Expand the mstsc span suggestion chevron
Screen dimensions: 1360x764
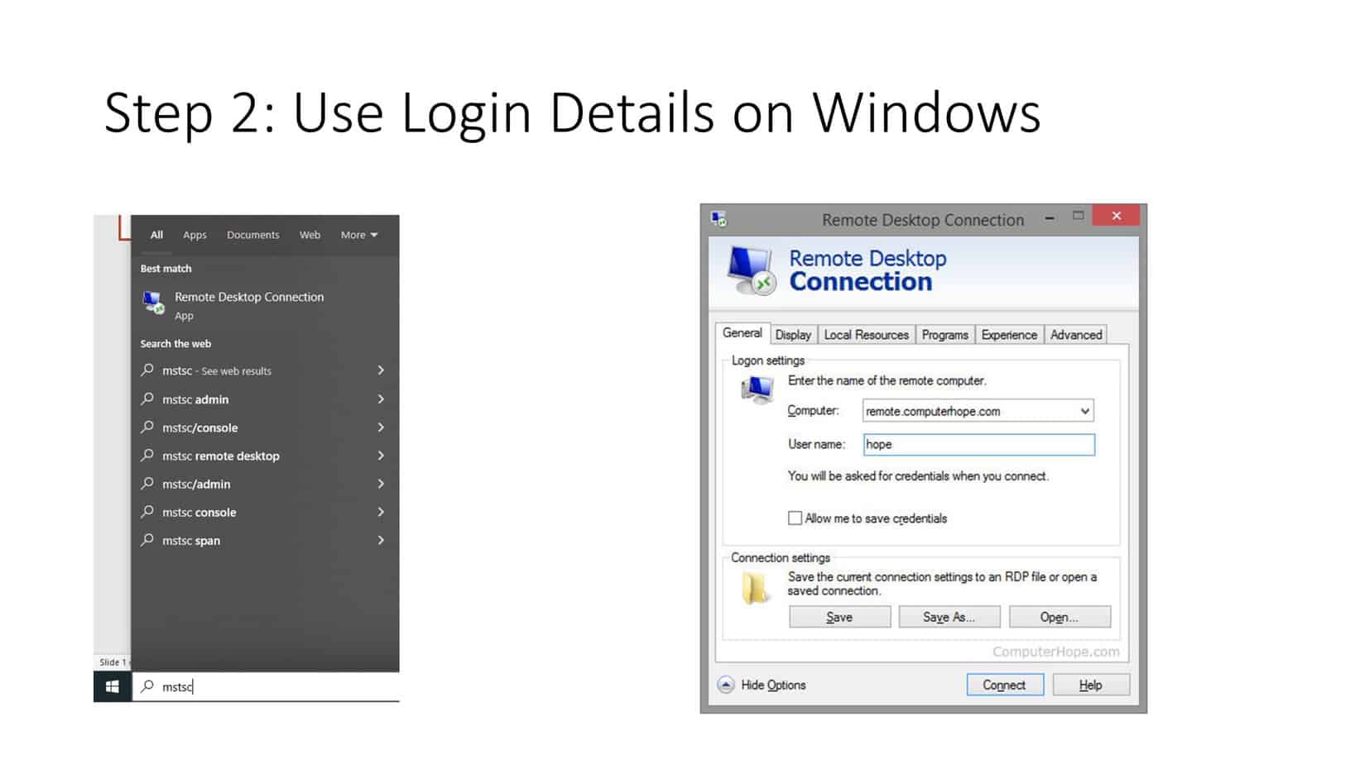[381, 541]
